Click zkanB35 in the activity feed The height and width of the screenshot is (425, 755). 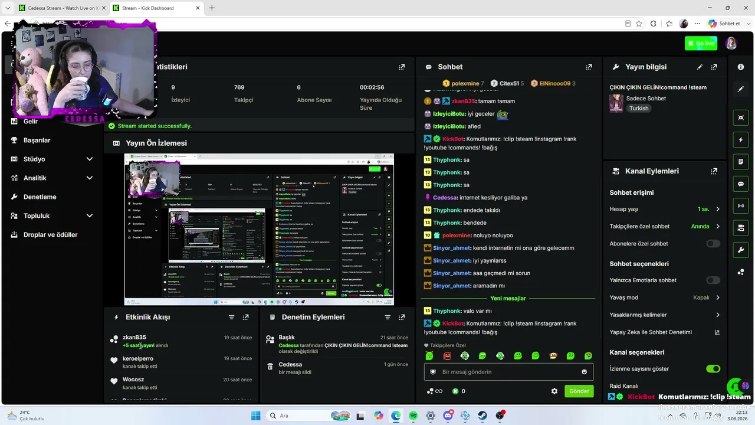click(x=134, y=338)
